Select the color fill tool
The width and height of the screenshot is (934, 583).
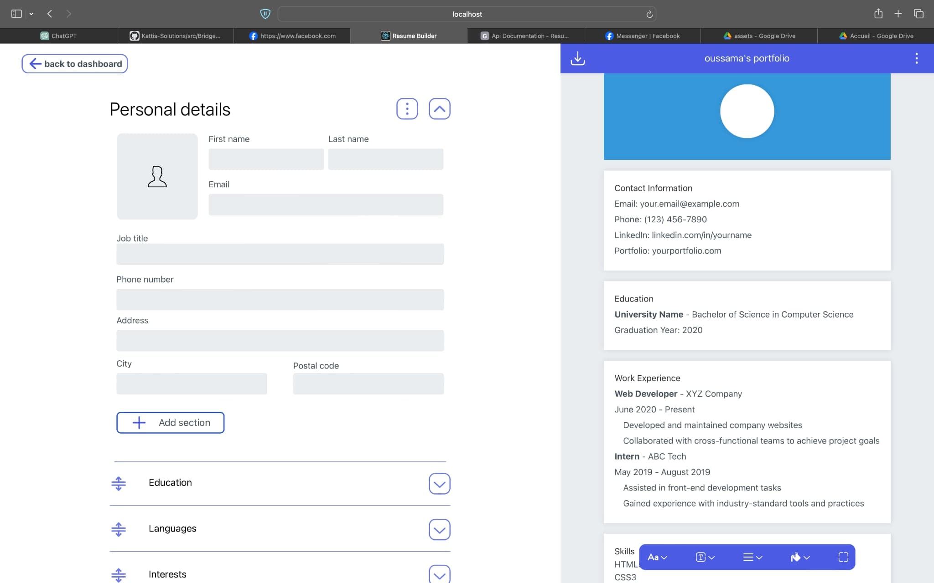tap(799, 557)
